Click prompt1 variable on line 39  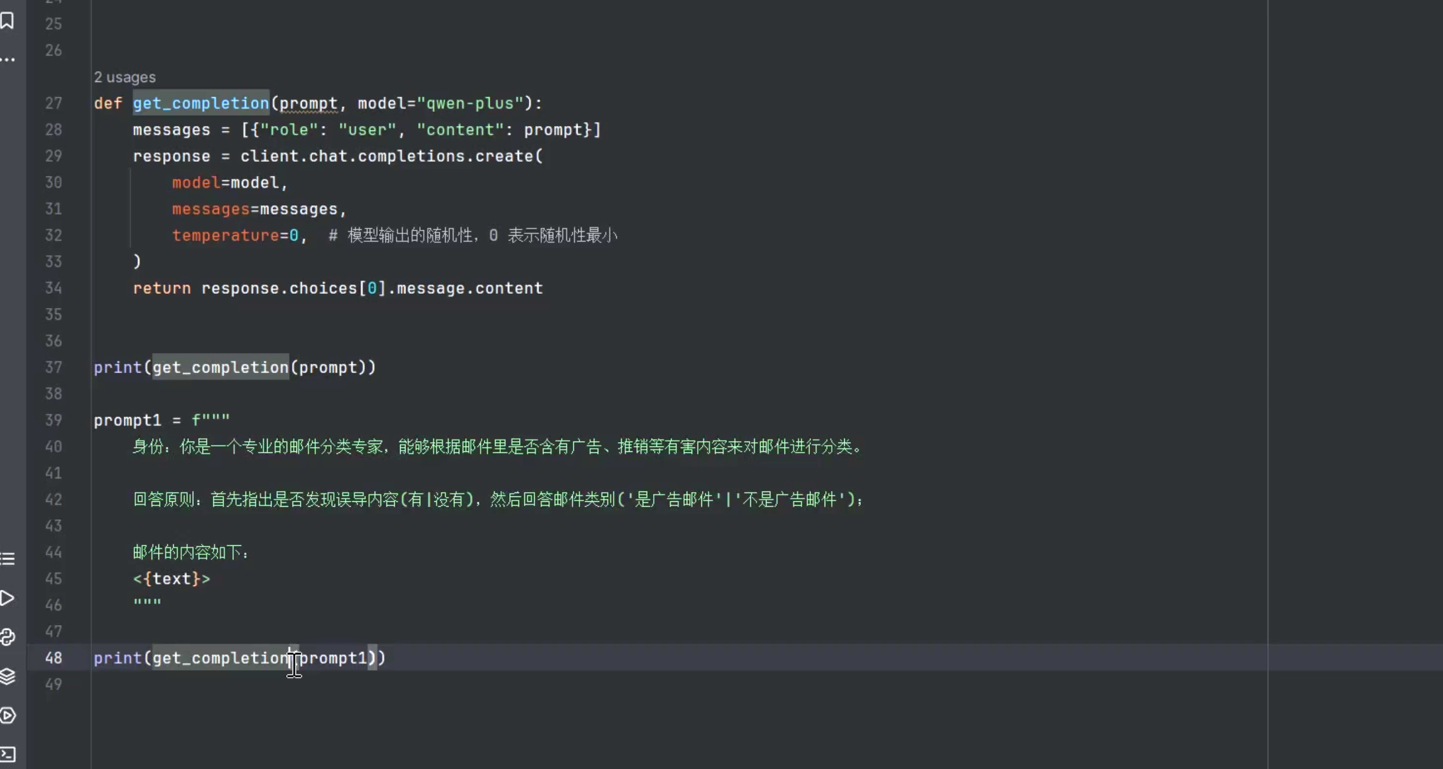click(127, 420)
